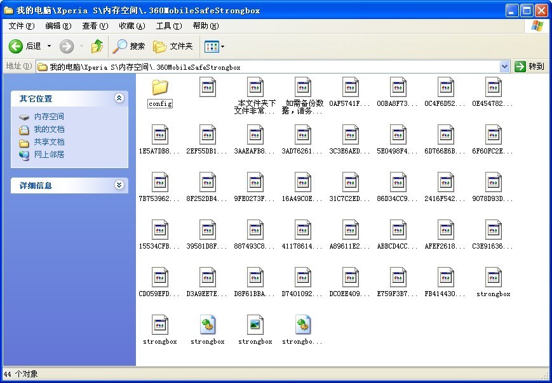Open 我的文档 sidebar link
Viewport: 552px width, 383px height.
click(49, 129)
